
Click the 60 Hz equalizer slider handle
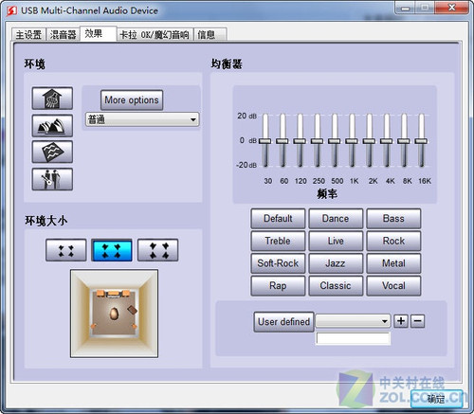coord(283,141)
